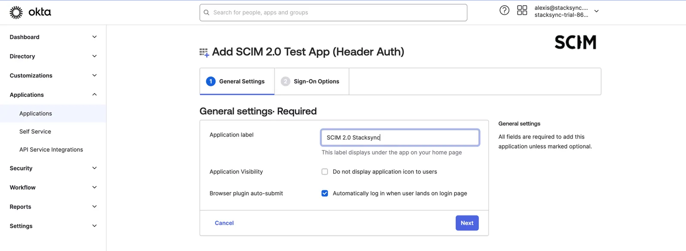
Task: Open the apps grid icon
Action: point(522,10)
